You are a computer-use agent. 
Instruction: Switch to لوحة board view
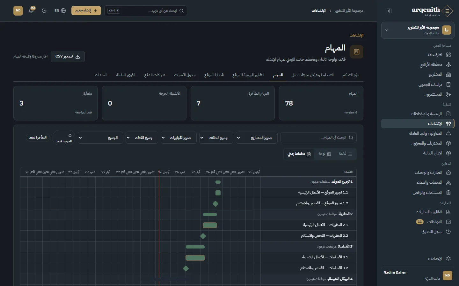[325, 154]
